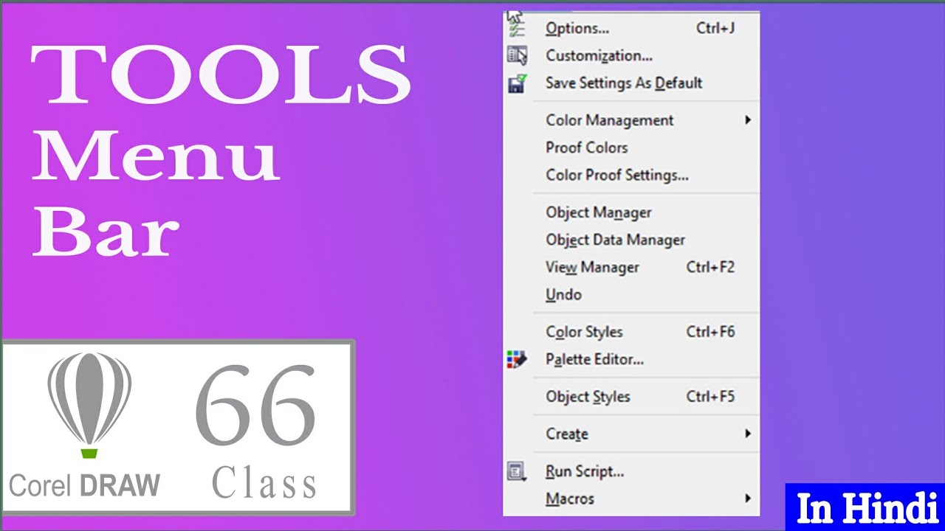Click the Ctrl+J shortcut text
Screen dimensions: 945x531
click(715, 28)
